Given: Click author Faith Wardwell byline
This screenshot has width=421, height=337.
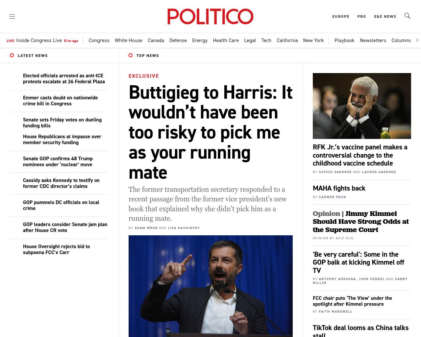Looking at the screenshot, I should pyautogui.click(x=335, y=312).
